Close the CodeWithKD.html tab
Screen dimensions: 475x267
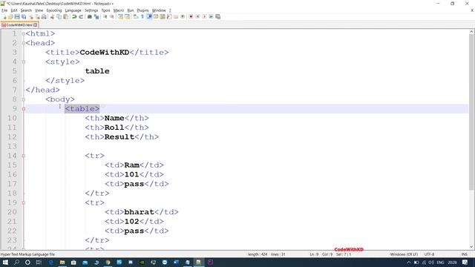(x=35, y=24)
